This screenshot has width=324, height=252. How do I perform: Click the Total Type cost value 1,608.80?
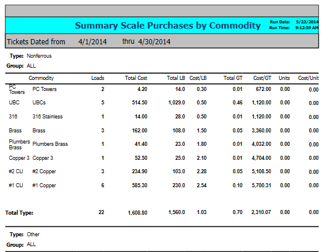click(137, 213)
